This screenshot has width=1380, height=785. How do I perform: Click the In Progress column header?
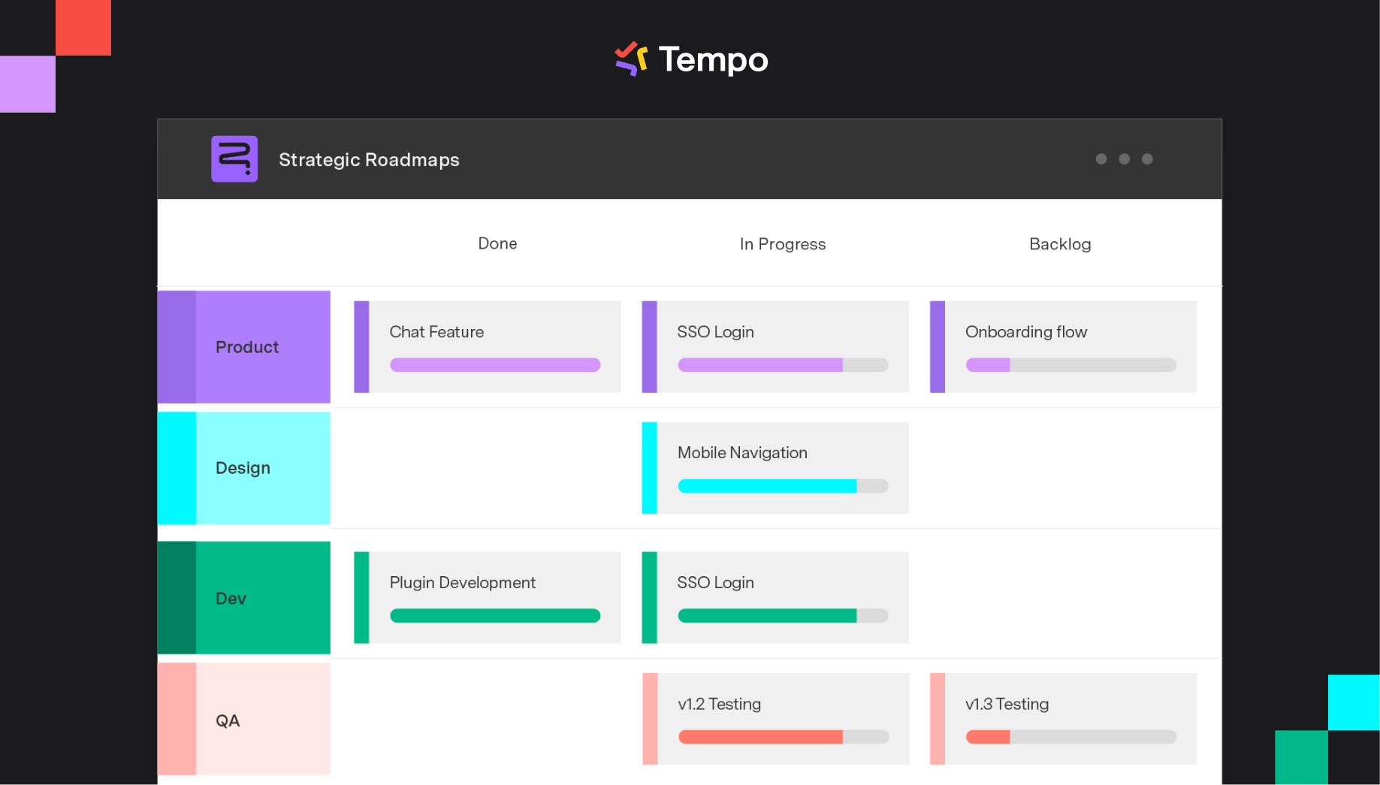782,243
